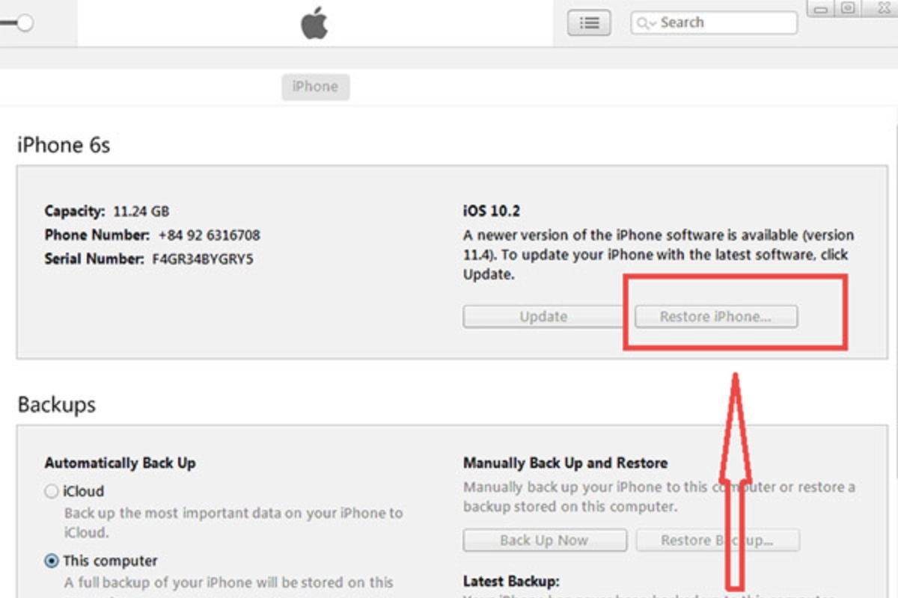This screenshot has height=598, width=898.
Task: Click the Update button
Action: (x=544, y=317)
